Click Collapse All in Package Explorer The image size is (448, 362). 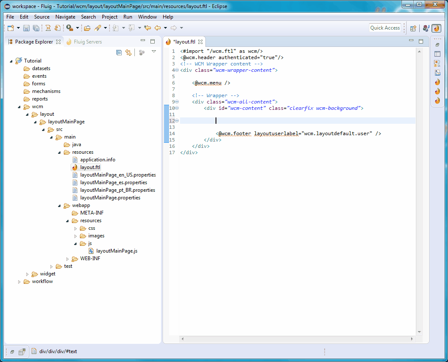[x=119, y=52]
